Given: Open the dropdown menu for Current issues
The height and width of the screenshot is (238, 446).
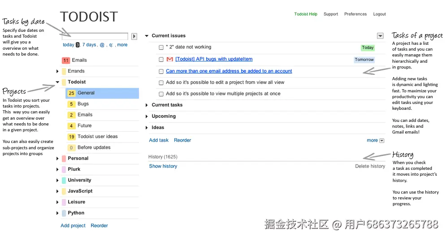Looking at the screenshot, I should tap(380, 36).
